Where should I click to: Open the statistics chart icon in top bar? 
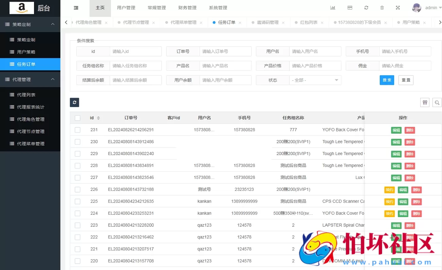(x=333, y=7)
